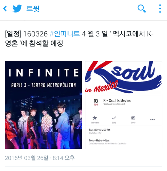Open the K-Soul in Mexico event image

click(x=124, y=105)
